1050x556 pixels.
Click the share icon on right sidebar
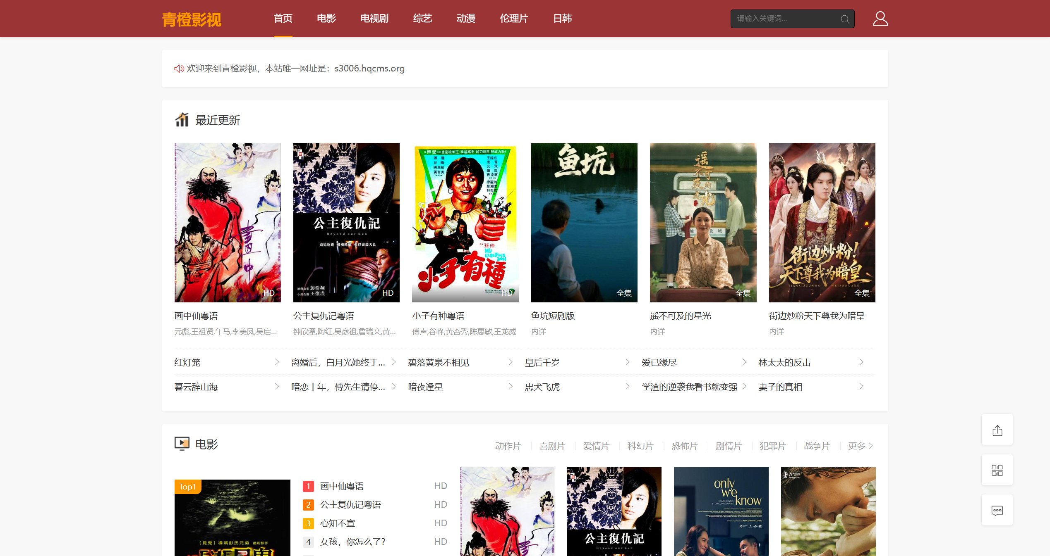[x=997, y=430]
